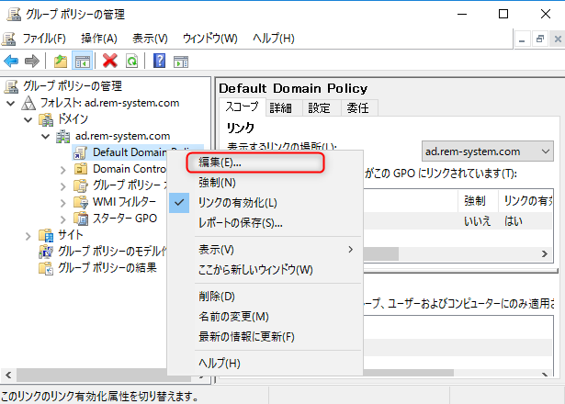
Task: Click the red X Delete toolbar icon
Action: coord(110,61)
